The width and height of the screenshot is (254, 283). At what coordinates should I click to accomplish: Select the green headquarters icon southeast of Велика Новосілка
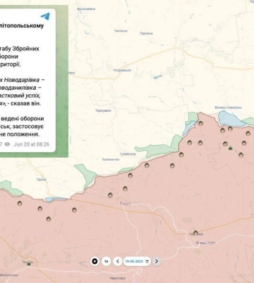pos(231,148)
